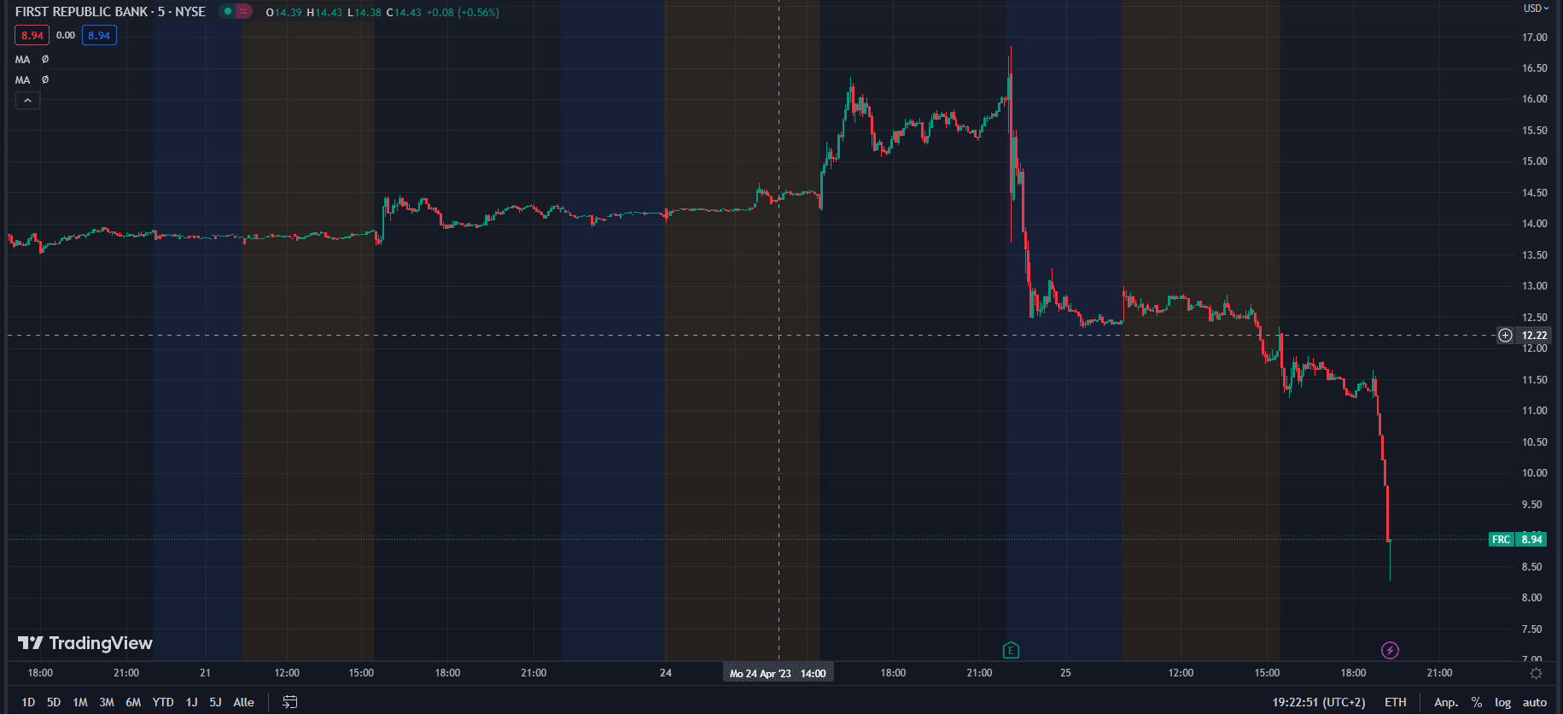
Task: Toggle percent scale mode
Action: [x=1477, y=702]
